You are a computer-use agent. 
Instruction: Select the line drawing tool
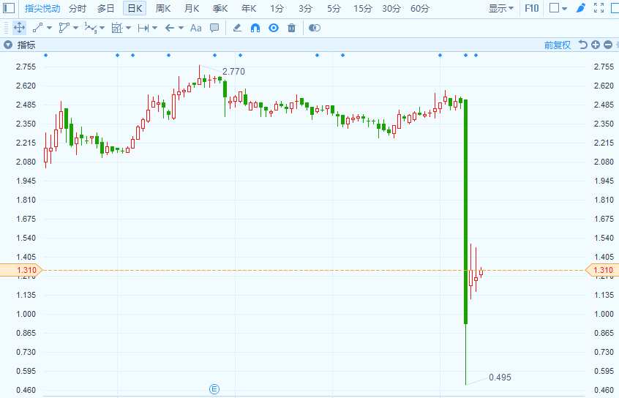point(37,28)
